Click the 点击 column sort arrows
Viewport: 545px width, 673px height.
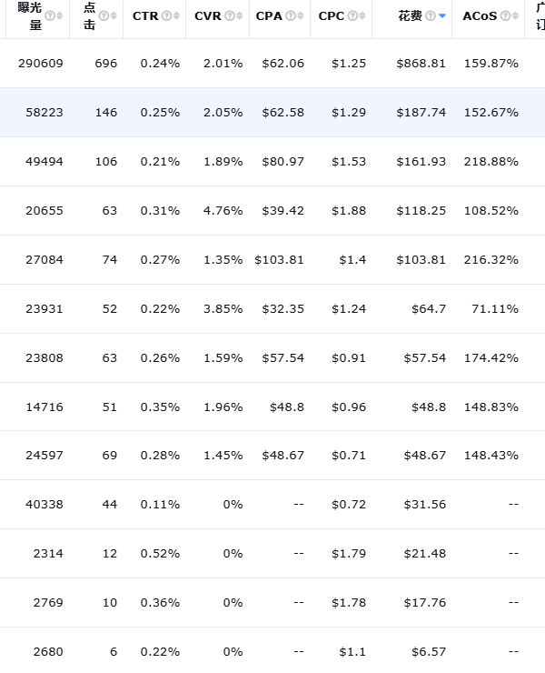(x=114, y=16)
